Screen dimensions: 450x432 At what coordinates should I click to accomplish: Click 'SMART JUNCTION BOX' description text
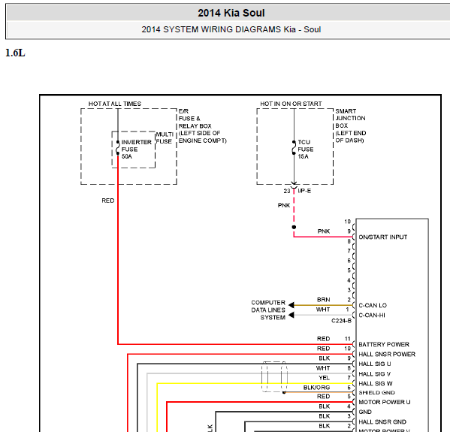tap(350, 125)
